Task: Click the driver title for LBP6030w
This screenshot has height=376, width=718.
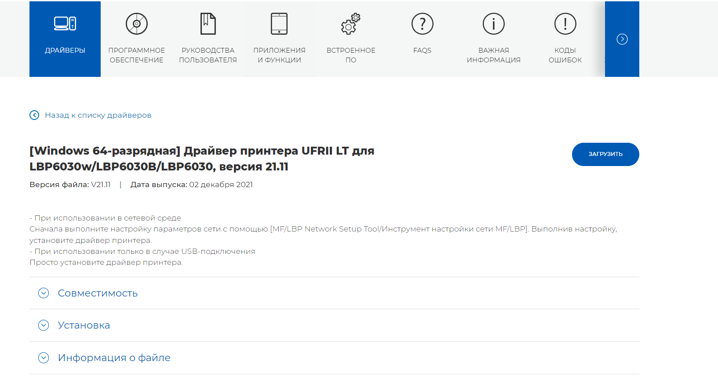Action: (202, 159)
